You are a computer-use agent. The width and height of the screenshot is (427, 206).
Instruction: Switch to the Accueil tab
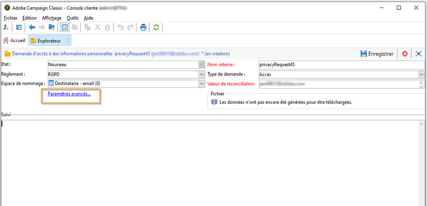click(x=14, y=40)
